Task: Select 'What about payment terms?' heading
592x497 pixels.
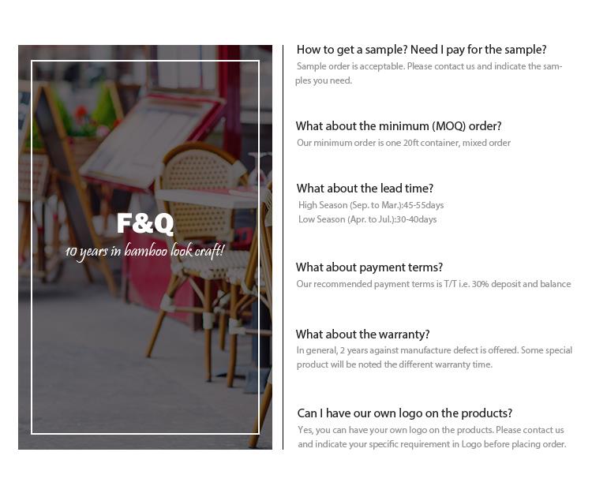Action: [x=369, y=267]
